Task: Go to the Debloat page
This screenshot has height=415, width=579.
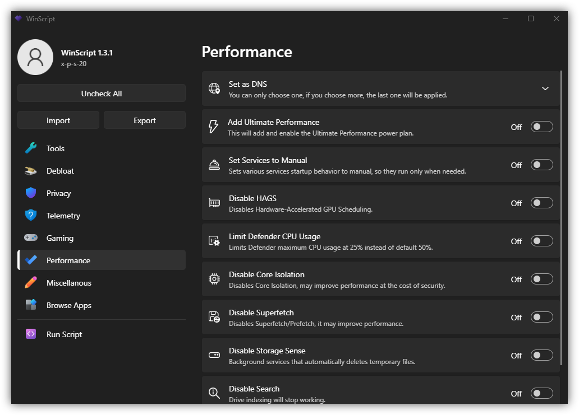Action: pos(102,171)
